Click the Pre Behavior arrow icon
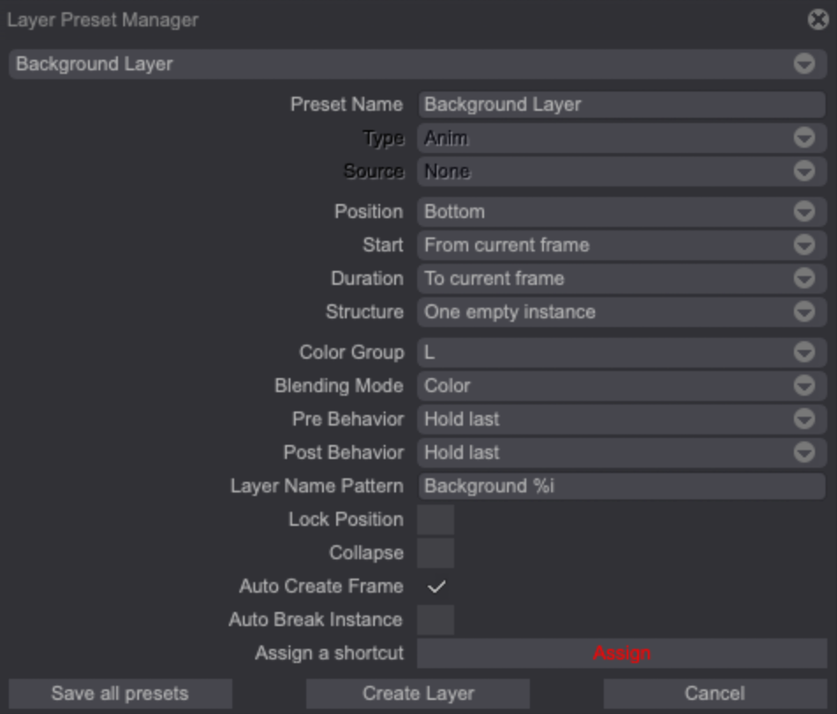The width and height of the screenshot is (837, 714). (x=804, y=419)
